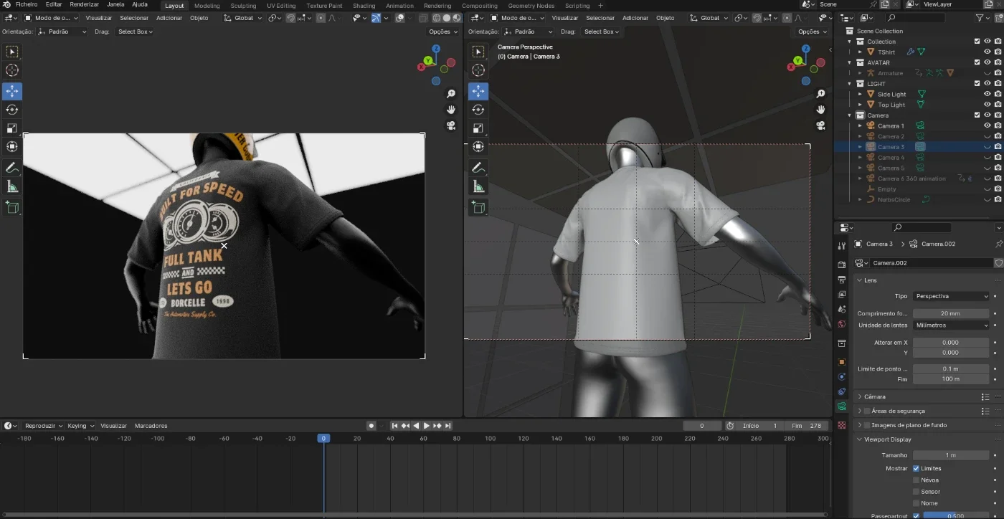Switch to the Shading workspace tab
1004x519 pixels.
(364, 5)
